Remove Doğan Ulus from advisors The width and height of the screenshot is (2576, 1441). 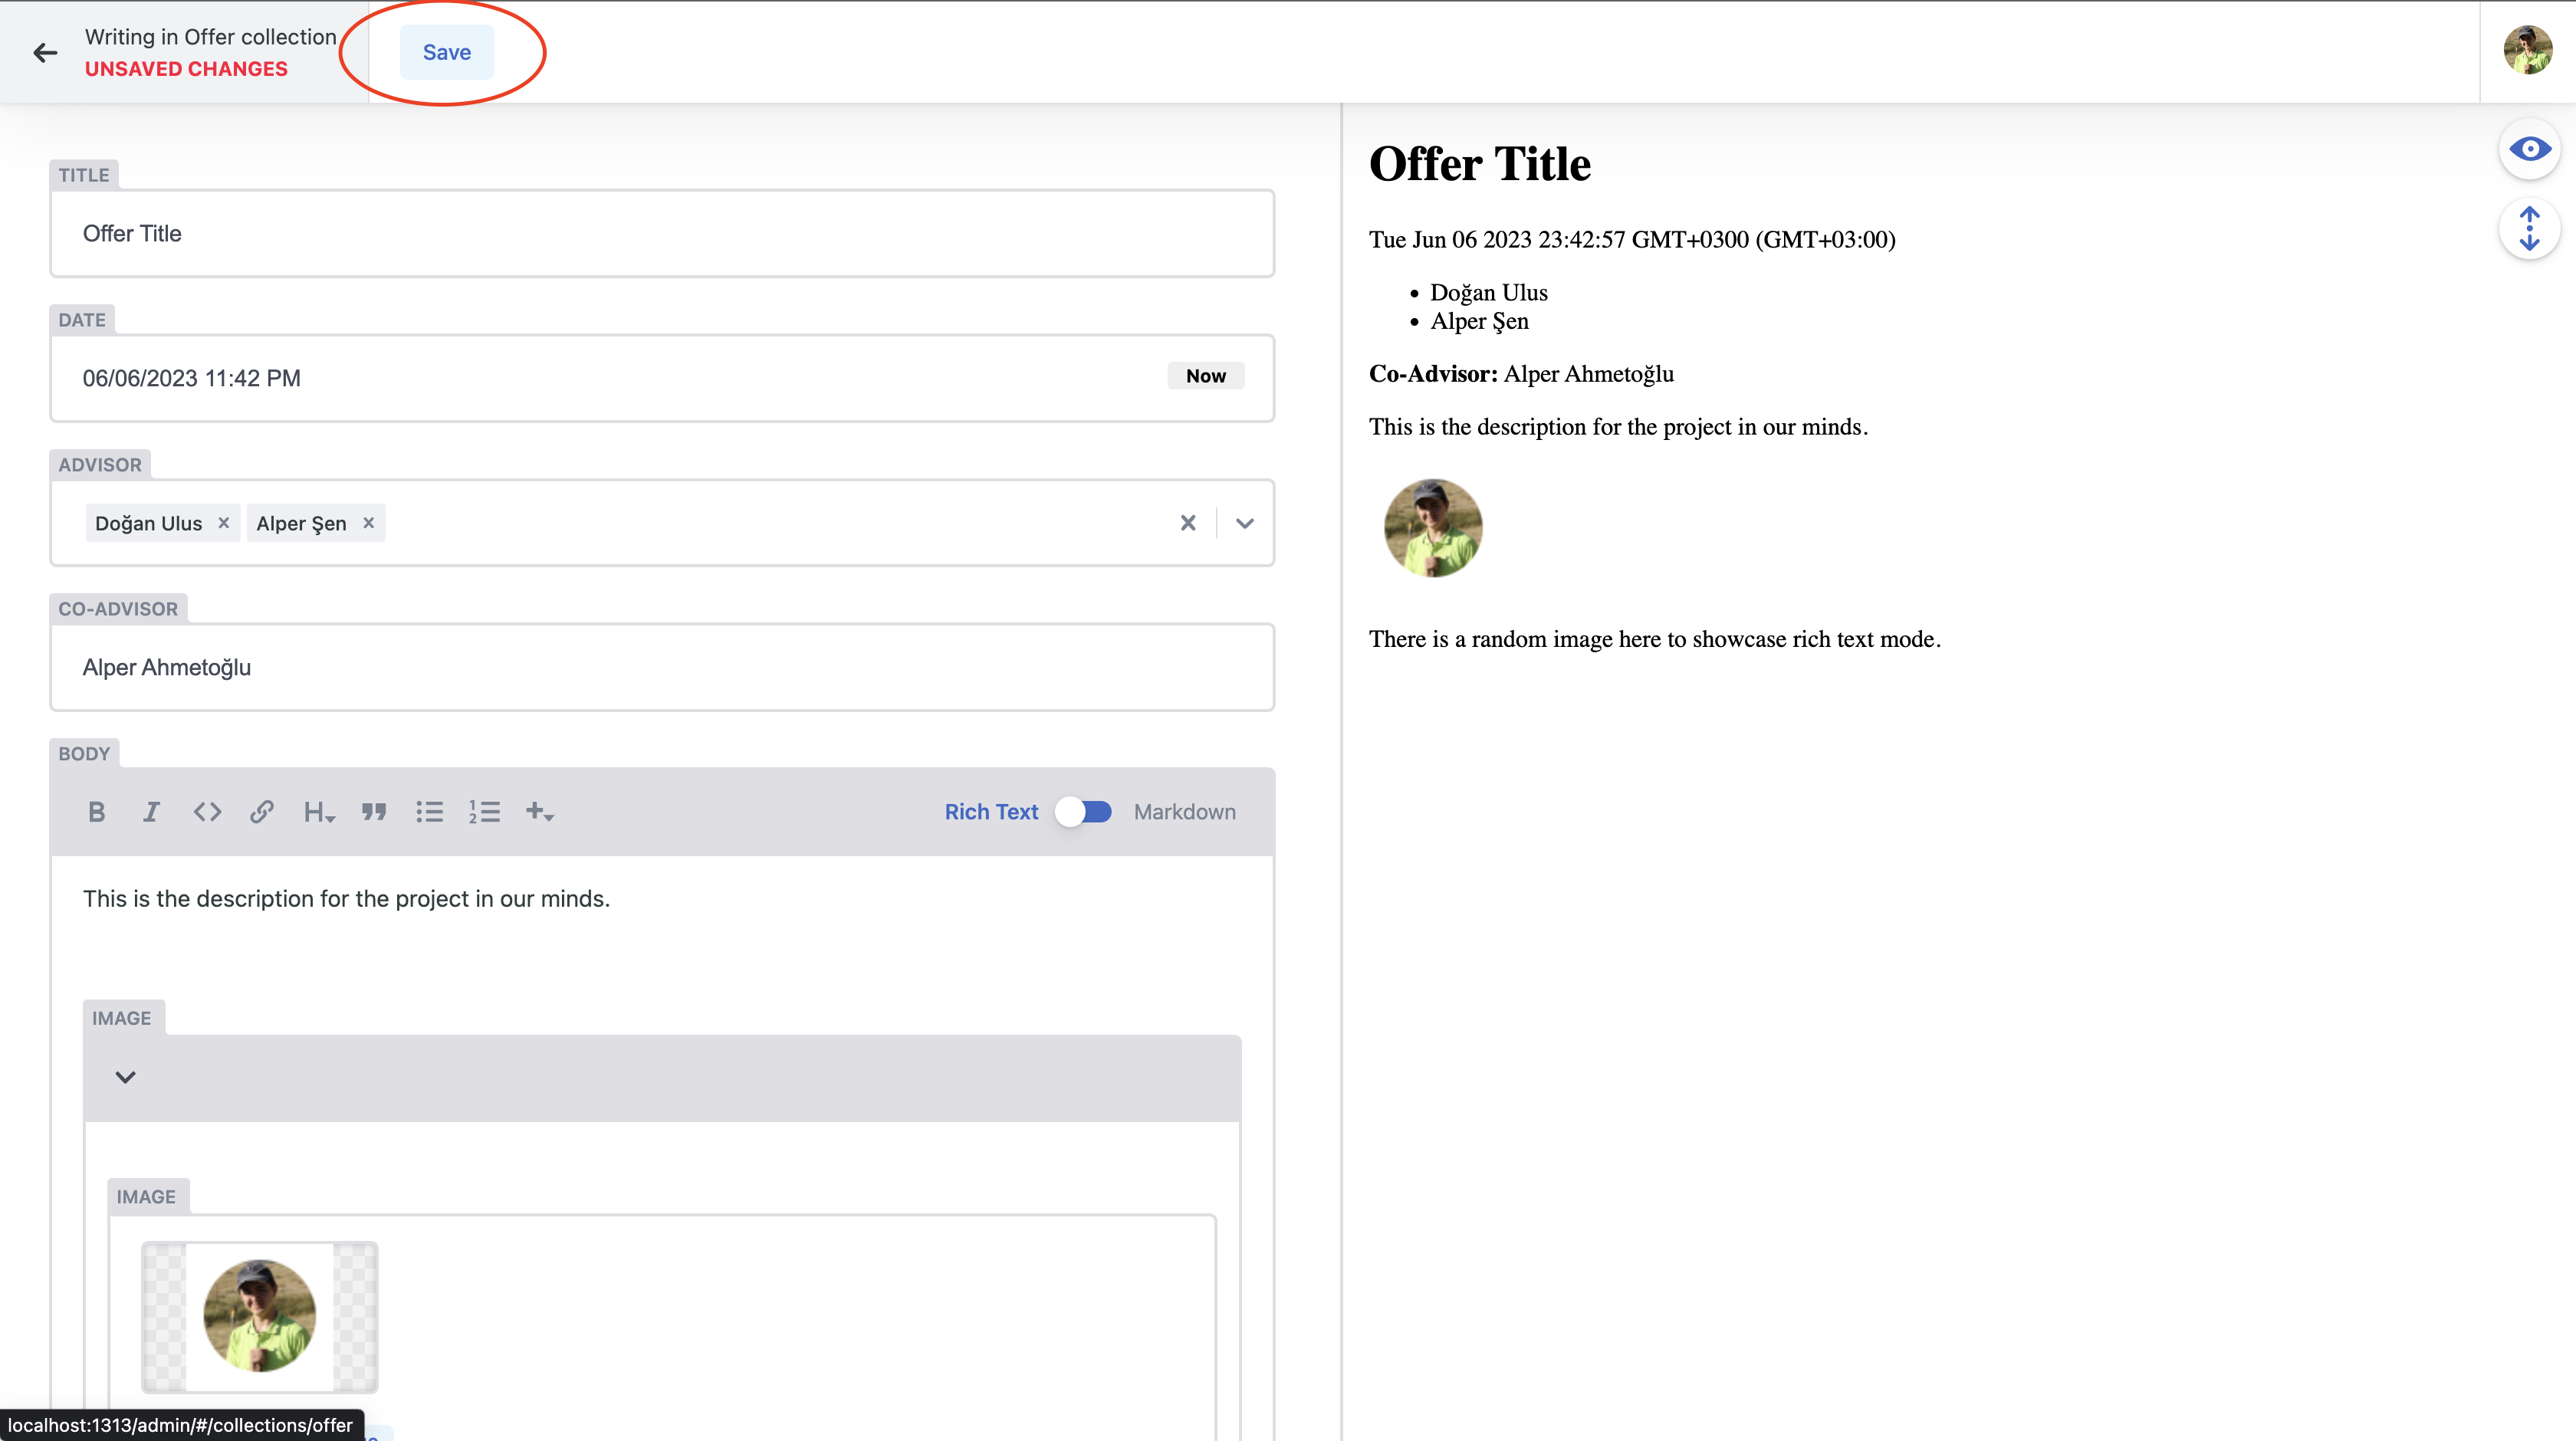tap(224, 523)
